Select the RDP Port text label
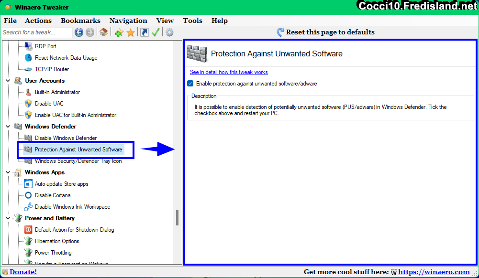 pos(45,46)
